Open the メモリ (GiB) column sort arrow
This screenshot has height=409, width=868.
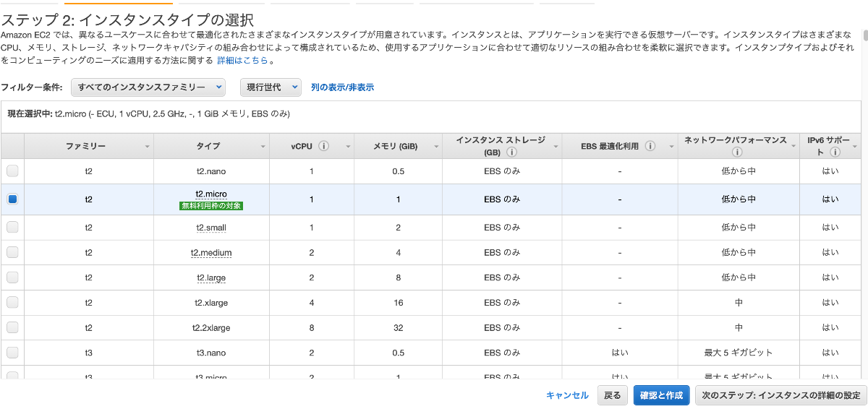436,147
